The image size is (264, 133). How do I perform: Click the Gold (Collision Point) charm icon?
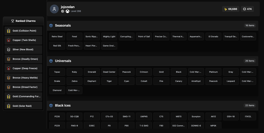(8, 31)
